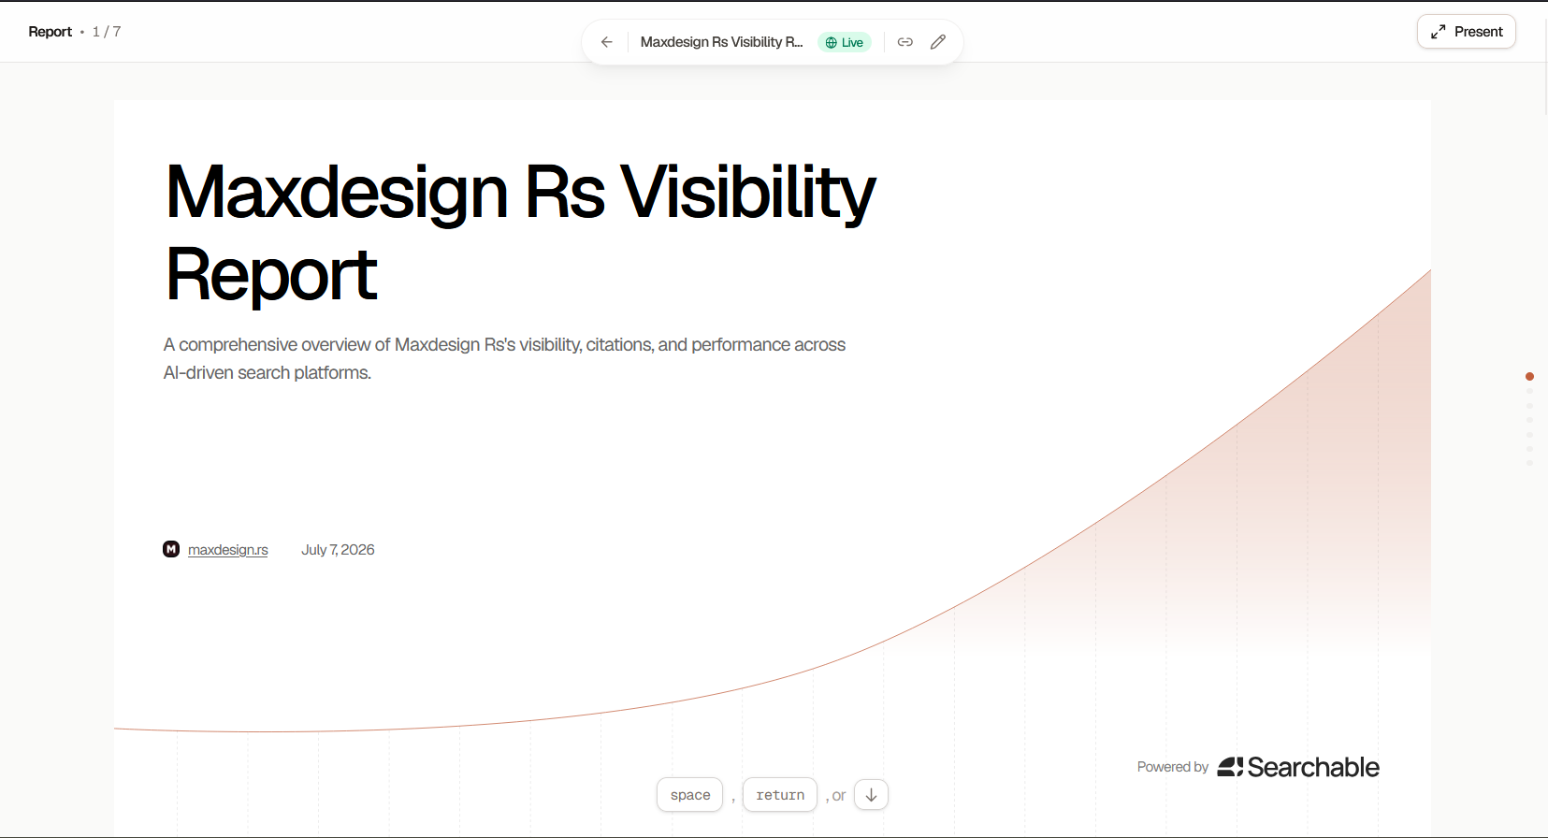
Task: Click the 1 / 7 page counter
Action: click(x=107, y=32)
